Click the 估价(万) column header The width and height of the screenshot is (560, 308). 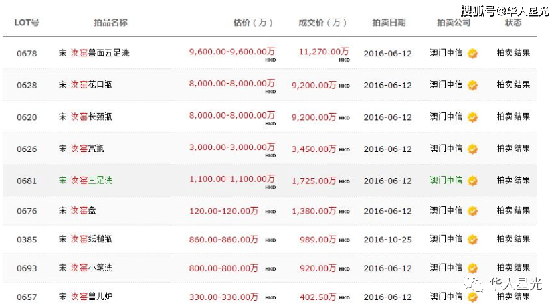tap(253, 23)
